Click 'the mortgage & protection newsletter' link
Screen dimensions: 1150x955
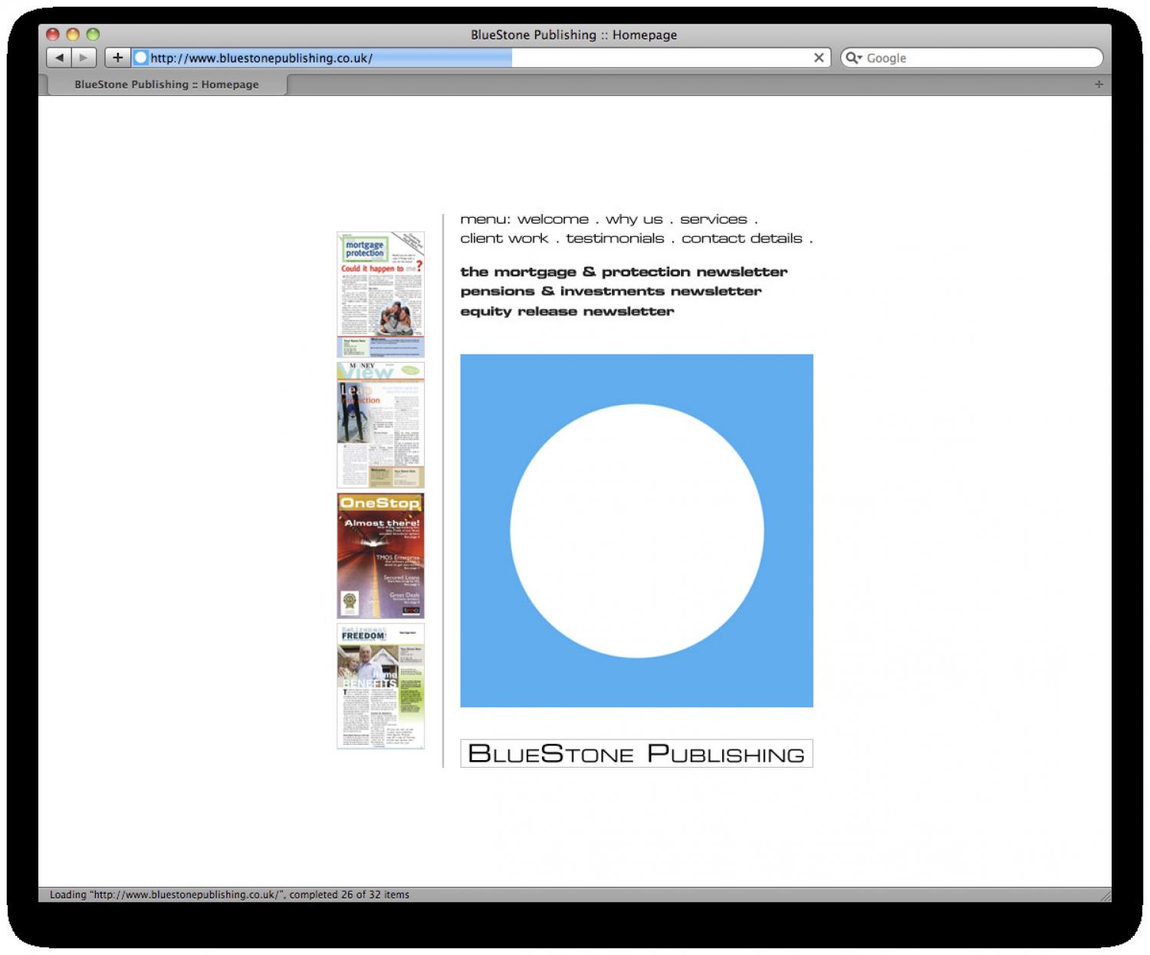click(x=623, y=272)
